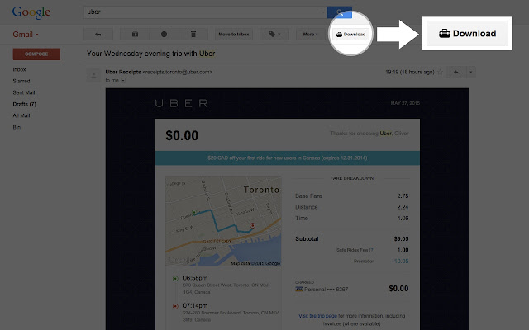Open the search options dropdown arrow
529x330 pixels.
(x=323, y=12)
